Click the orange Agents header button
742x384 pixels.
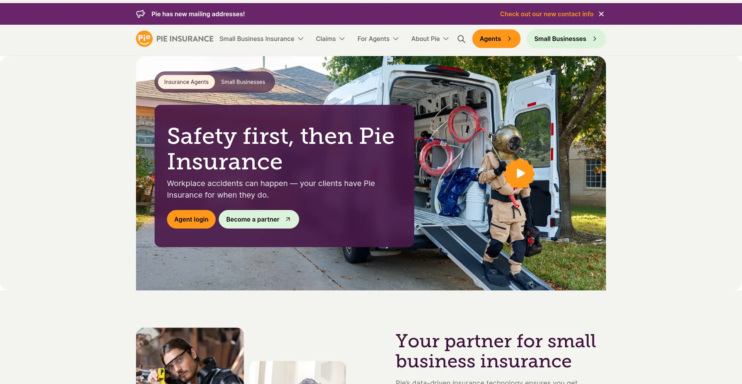point(496,39)
